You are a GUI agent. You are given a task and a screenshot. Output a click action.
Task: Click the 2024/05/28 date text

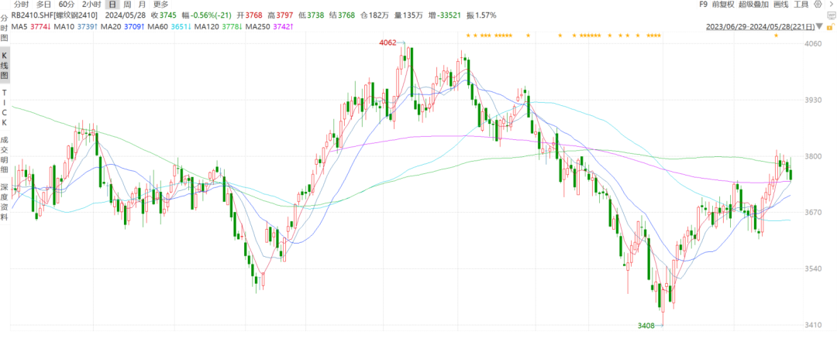124,15
